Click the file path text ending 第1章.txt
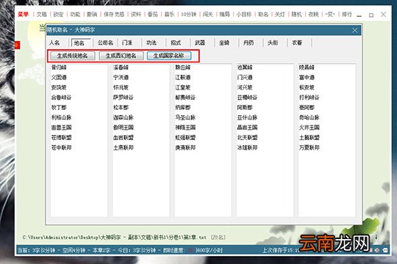Image resolution: width=397 pixels, height=264 pixels. point(114,237)
